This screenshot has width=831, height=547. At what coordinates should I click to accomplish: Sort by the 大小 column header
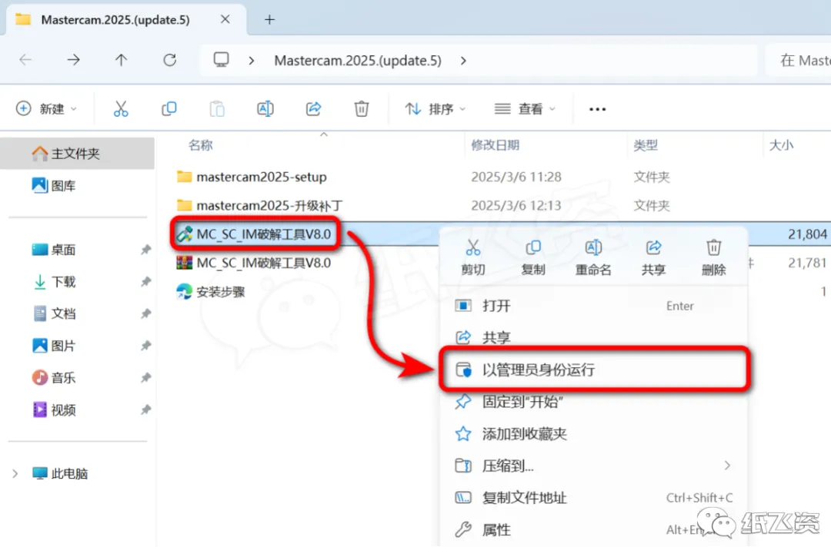(782, 145)
